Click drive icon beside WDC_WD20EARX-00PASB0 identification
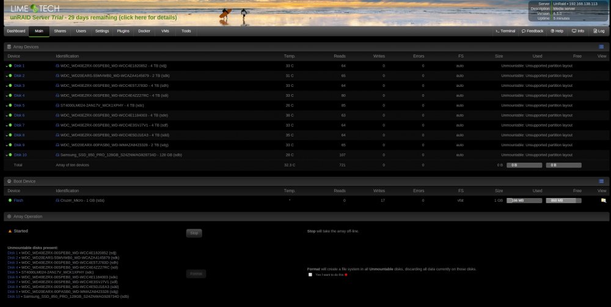Viewport: 611px width, 307px height. [57, 145]
